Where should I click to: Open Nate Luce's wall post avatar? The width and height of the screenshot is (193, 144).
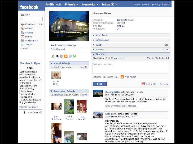click(98, 115)
